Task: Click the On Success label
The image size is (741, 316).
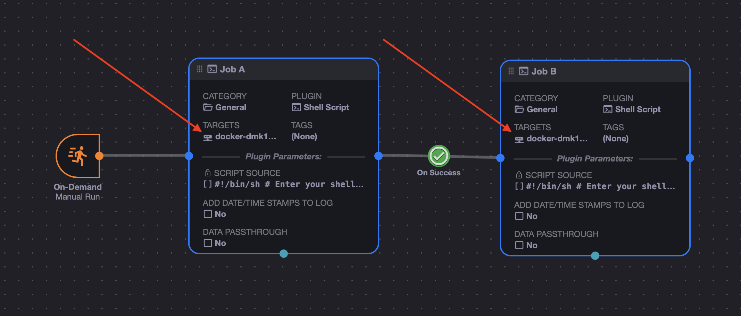Action: click(439, 173)
